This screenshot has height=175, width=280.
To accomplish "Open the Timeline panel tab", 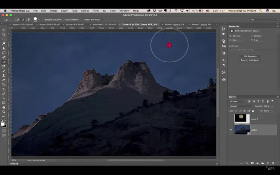I will click(14, 163).
